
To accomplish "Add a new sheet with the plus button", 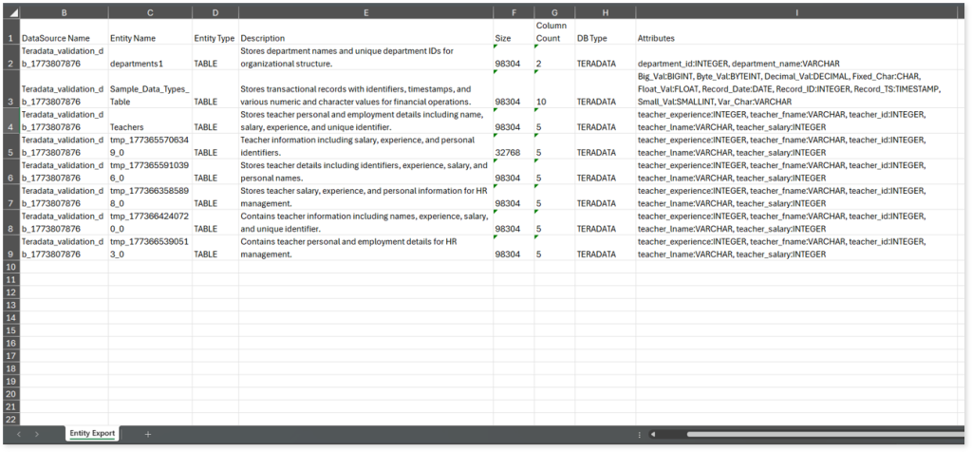I will coord(148,434).
